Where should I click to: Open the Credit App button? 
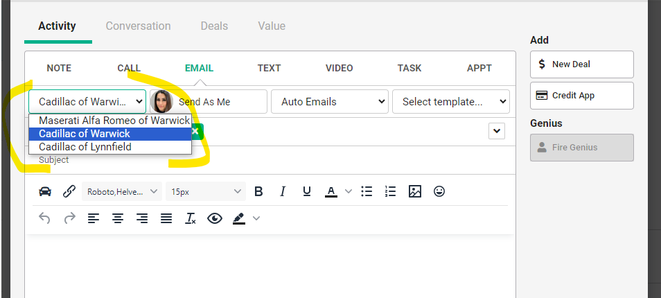[x=581, y=96]
